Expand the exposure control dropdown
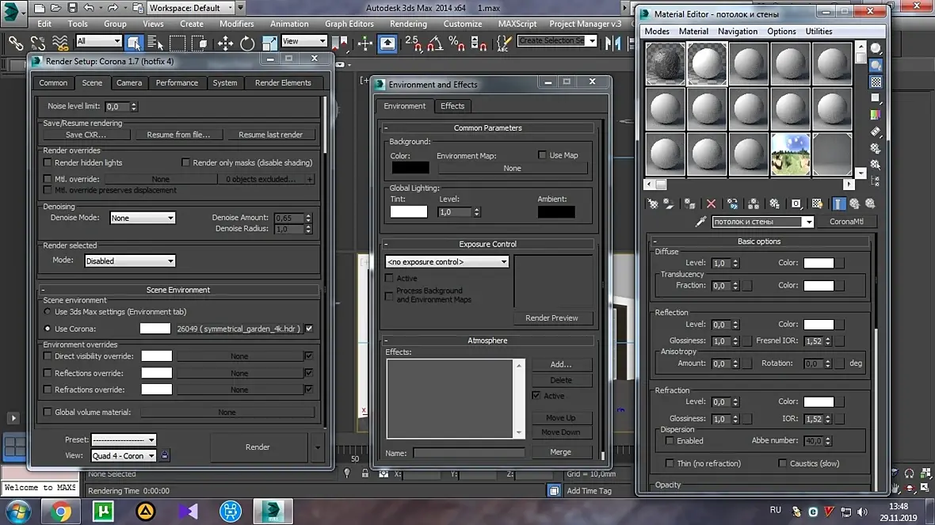The height and width of the screenshot is (525, 935). 447,262
